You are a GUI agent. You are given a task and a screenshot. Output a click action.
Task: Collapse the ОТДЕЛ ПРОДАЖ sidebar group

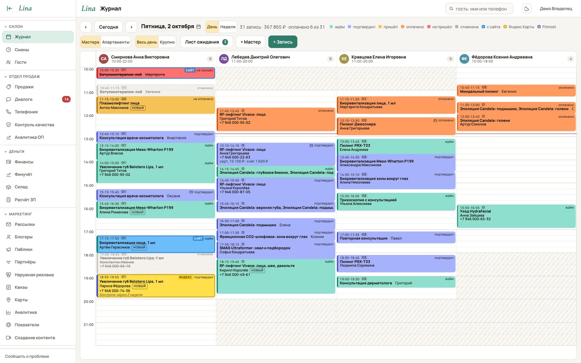[x=38, y=77]
